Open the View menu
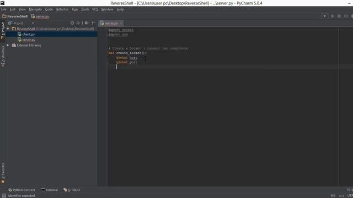Viewport: 353px width, 198px height. 22,9
